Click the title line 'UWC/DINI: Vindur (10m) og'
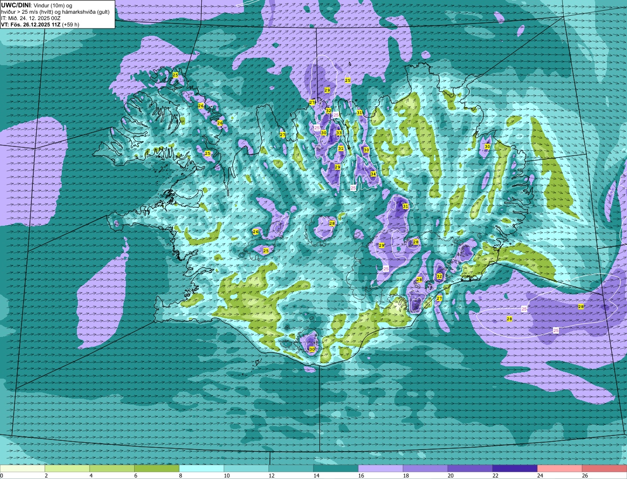 coord(37,5)
